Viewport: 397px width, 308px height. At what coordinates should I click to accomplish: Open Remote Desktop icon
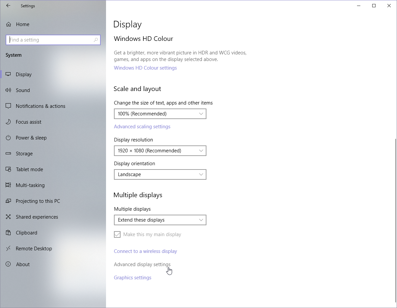(x=9, y=249)
